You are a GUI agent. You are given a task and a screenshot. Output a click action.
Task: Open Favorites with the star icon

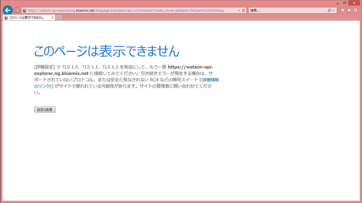click(x=349, y=10)
